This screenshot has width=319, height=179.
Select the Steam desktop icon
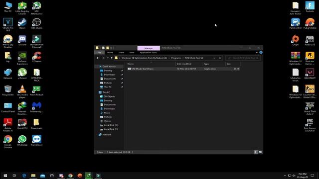point(22,23)
